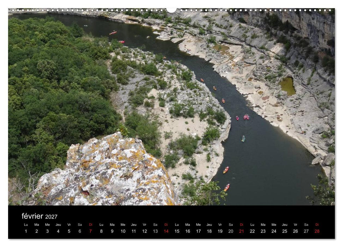The image size is (343, 247).
Task: Click the river canyon photo
Action: 172,107
